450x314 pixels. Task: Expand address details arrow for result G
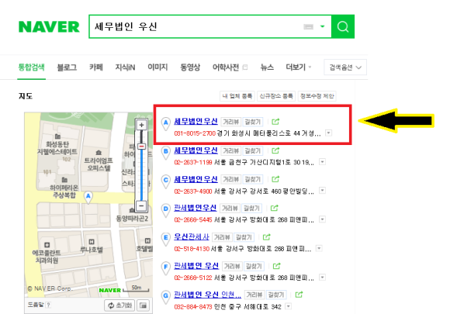288,306
